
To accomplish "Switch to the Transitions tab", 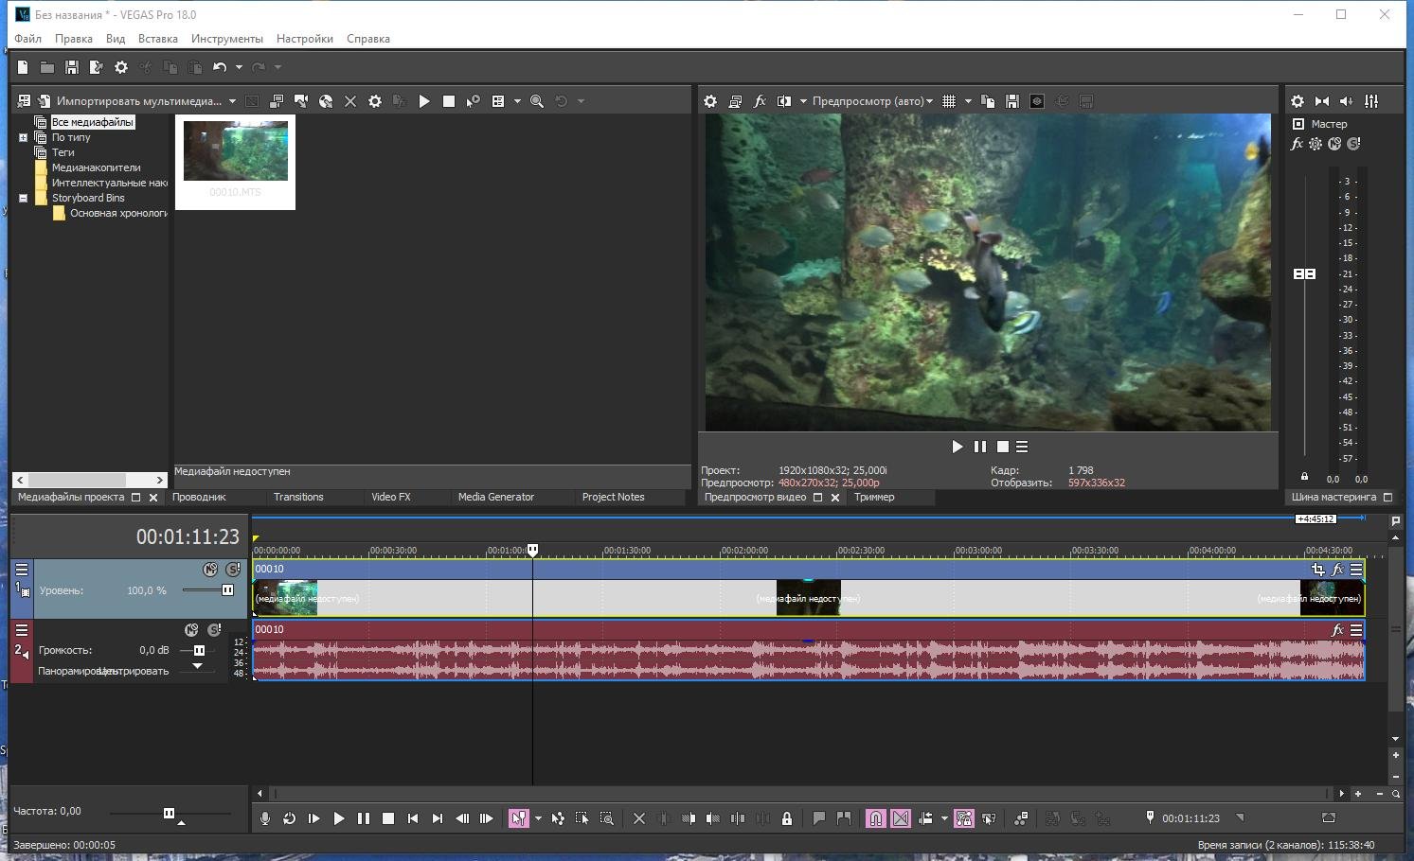I will point(298,497).
